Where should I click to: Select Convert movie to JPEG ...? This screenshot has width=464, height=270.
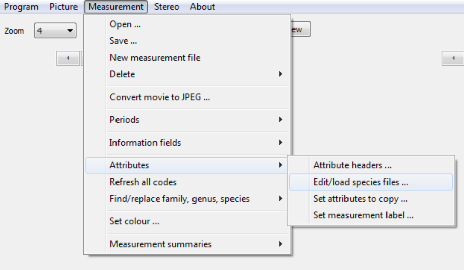tap(160, 98)
